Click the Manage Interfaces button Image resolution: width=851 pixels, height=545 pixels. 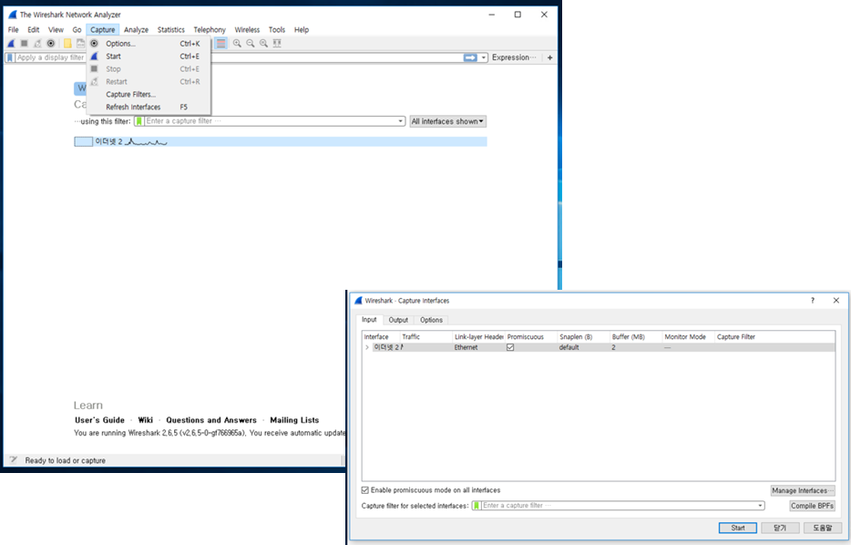coord(803,490)
